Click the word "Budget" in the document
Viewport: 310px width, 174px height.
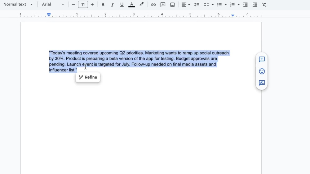(x=183, y=58)
